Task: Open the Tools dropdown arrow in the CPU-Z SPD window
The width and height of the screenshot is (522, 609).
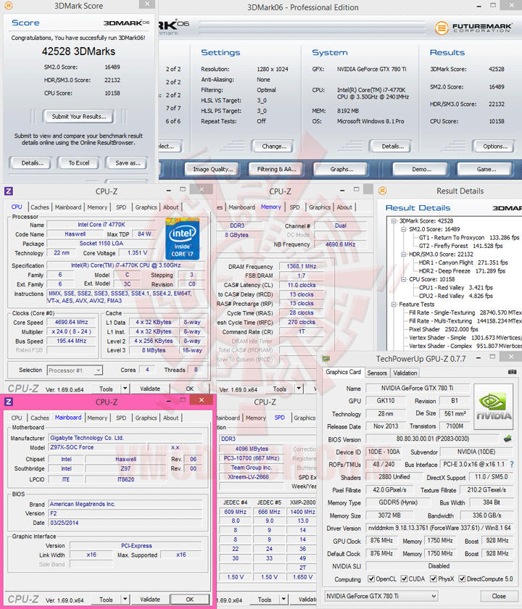Action: coord(283,600)
